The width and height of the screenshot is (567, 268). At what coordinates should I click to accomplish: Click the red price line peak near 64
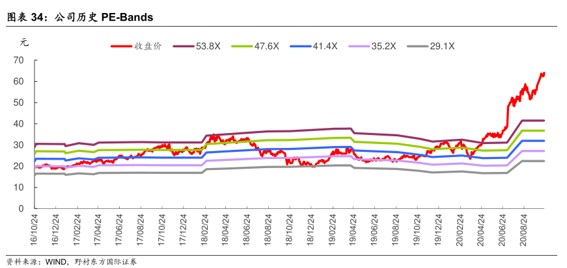[544, 73]
